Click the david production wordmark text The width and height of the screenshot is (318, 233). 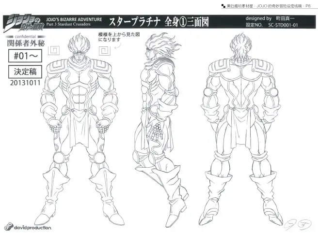click(32, 228)
